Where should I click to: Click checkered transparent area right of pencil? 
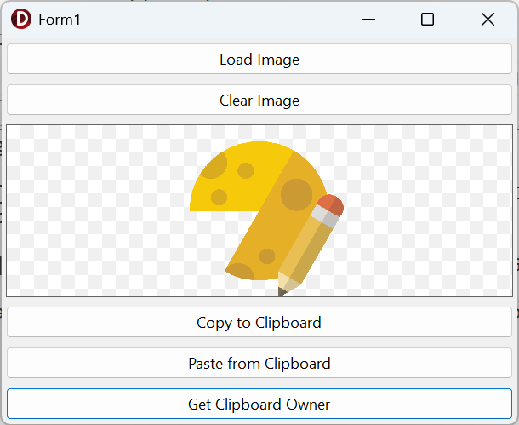[x=427, y=210]
